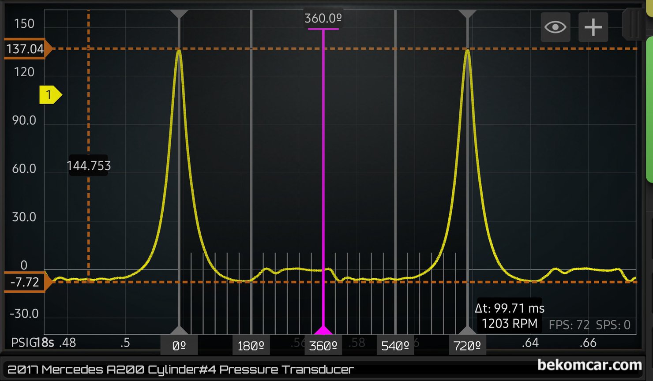Screen dimensions: 653x381
Task: Click top triangle handle of 0º cursor
Action: coord(179,14)
